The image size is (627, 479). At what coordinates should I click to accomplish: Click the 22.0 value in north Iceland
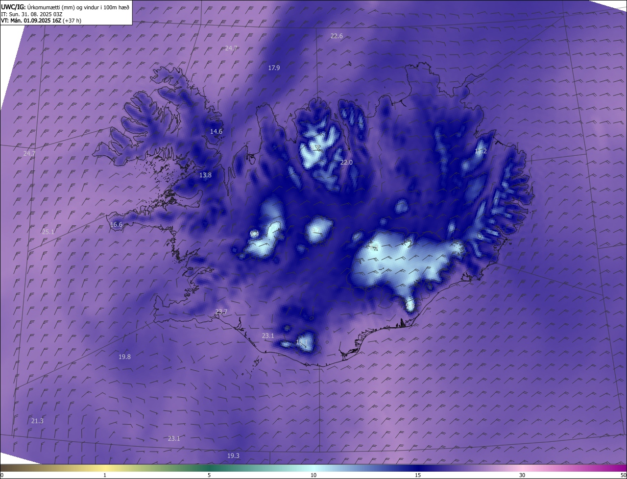coord(346,162)
